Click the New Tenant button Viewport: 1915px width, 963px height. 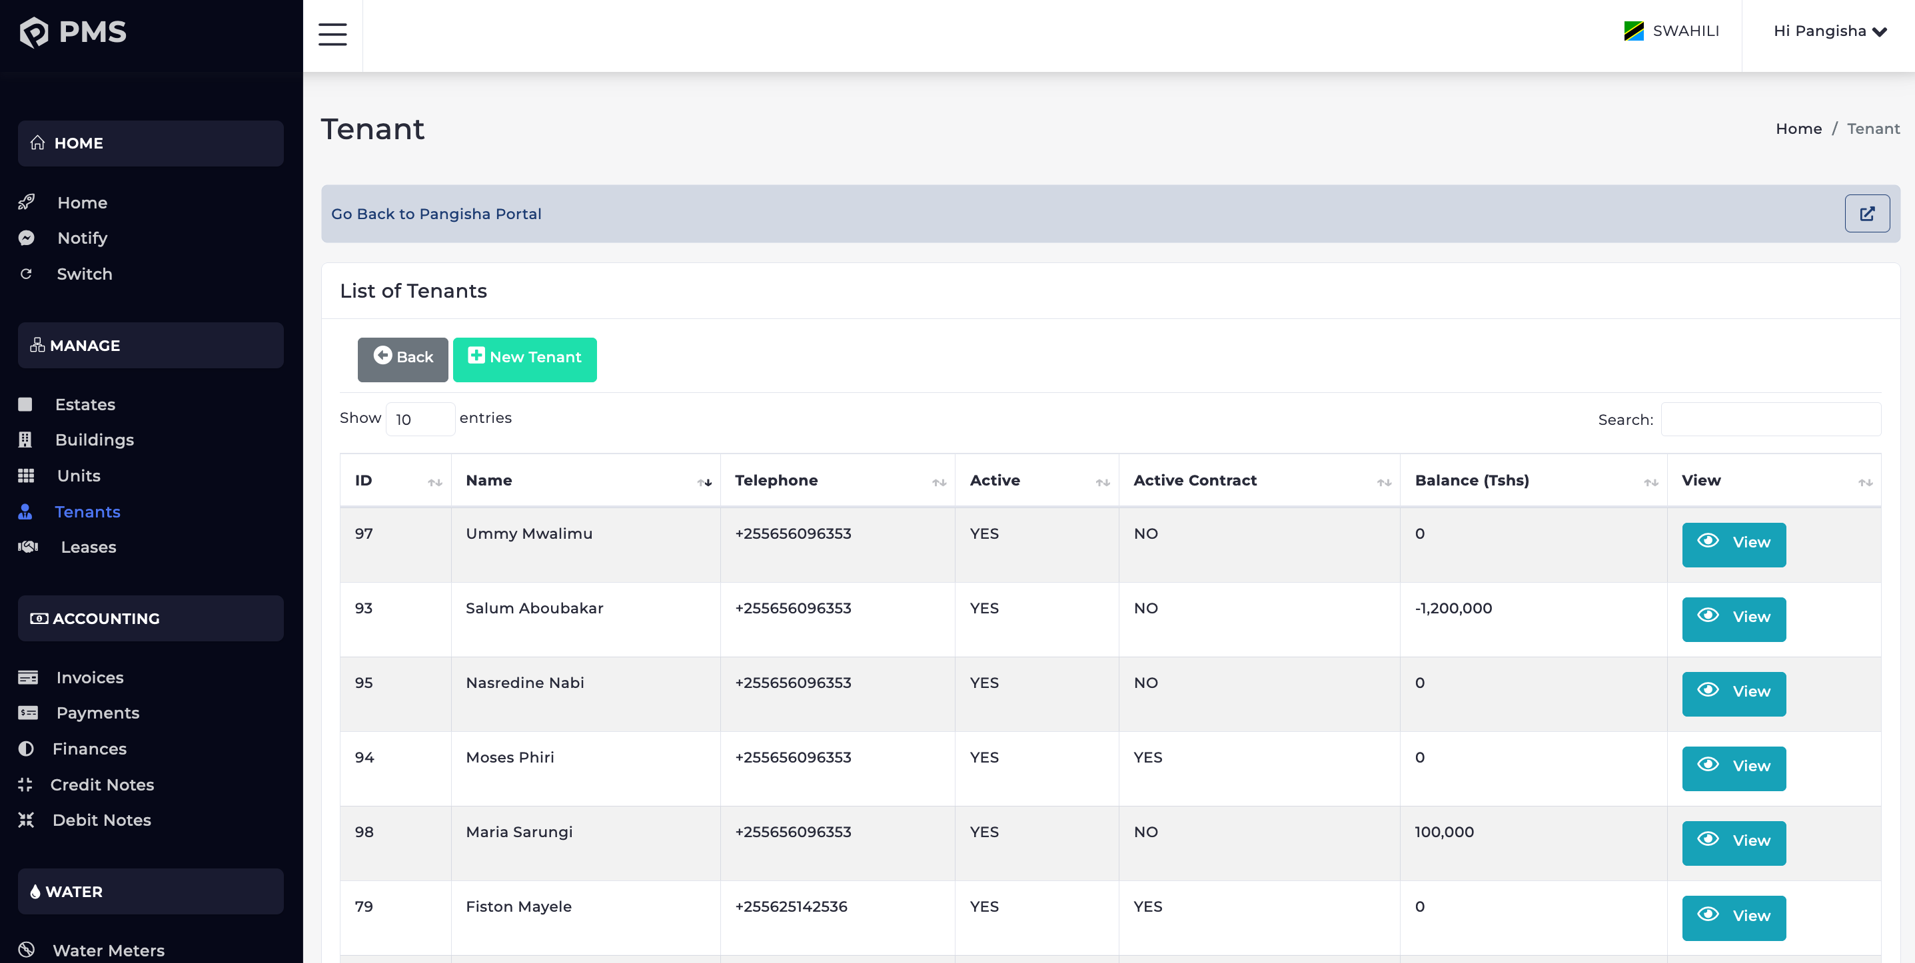[524, 359]
